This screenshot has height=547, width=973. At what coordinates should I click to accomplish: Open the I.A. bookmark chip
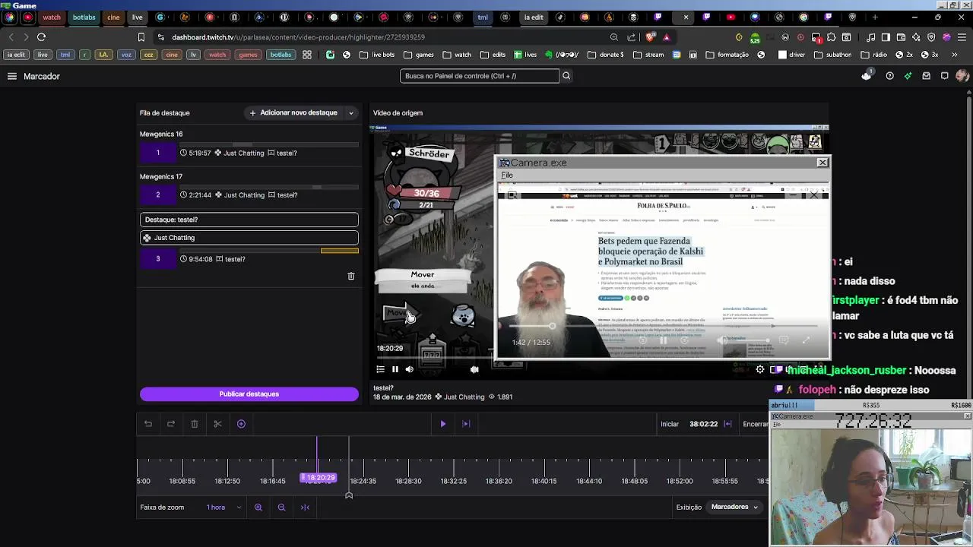pos(104,55)
